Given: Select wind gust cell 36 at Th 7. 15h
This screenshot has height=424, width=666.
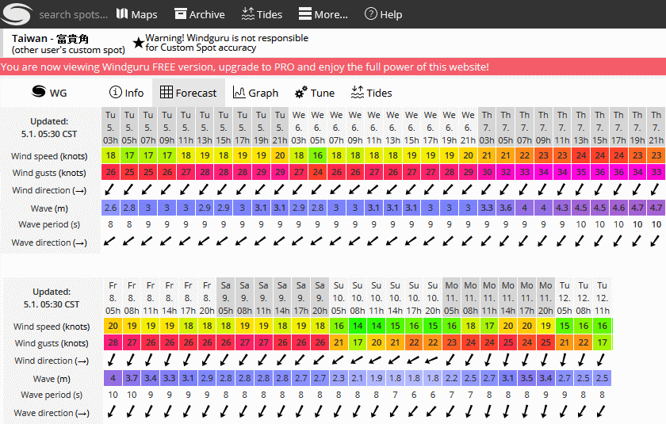Looking at the screenshot, I should point(599,172).
